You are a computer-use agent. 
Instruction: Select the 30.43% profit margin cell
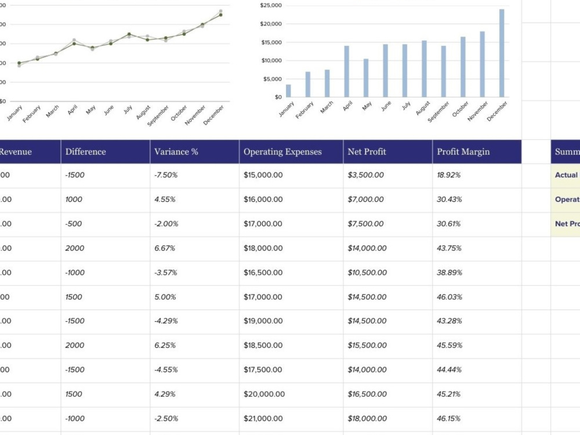[x=477, y=200]
